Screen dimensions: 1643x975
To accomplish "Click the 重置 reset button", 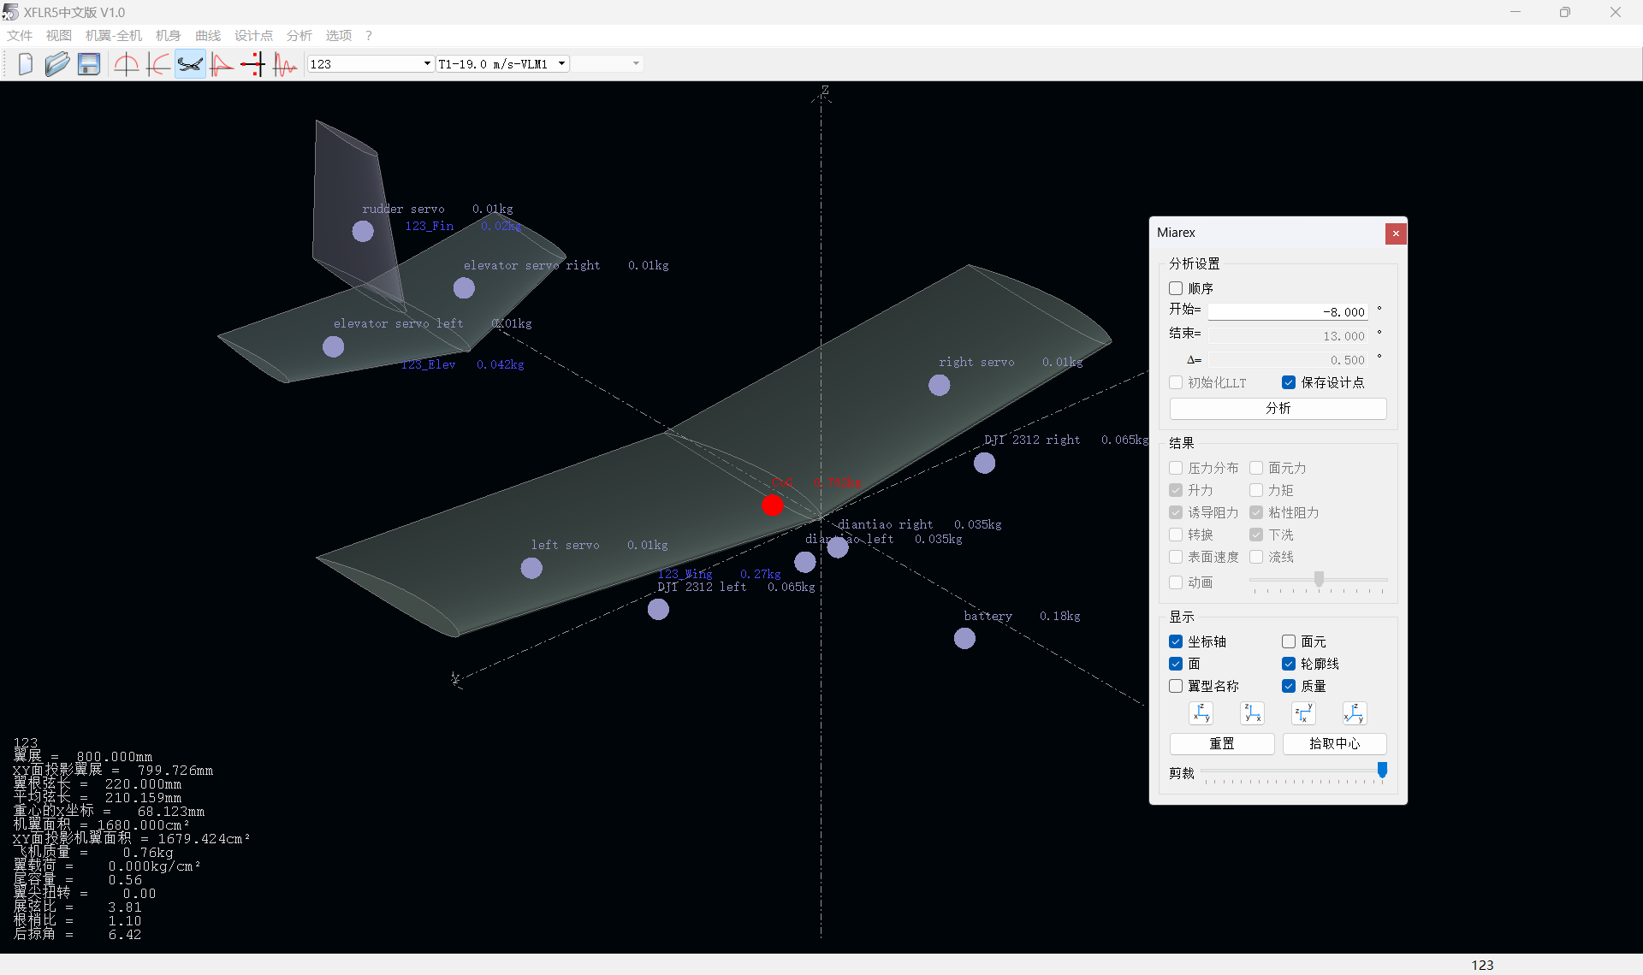I will pos(1222,743).
